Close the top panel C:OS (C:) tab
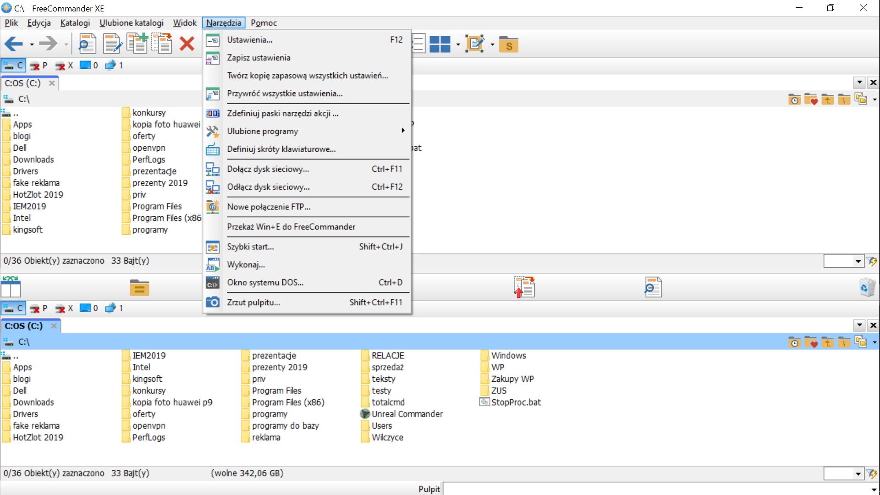 [52, 83]
